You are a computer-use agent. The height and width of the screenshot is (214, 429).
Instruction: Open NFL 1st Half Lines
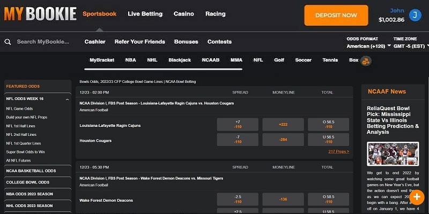[20, 126]
